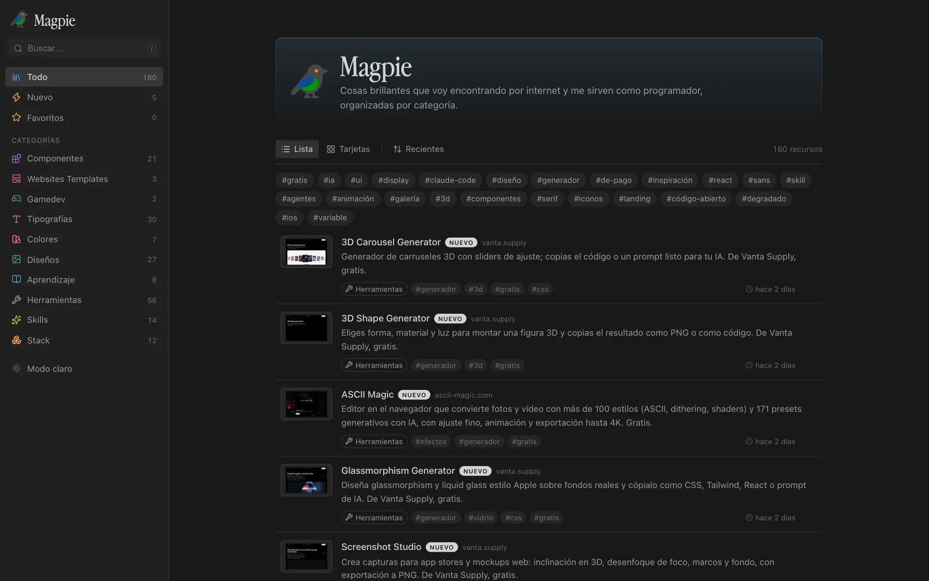Toggle the #código-abierto tag filter
The width and height of the screenshot is (929, 581).
pos(696,199)
